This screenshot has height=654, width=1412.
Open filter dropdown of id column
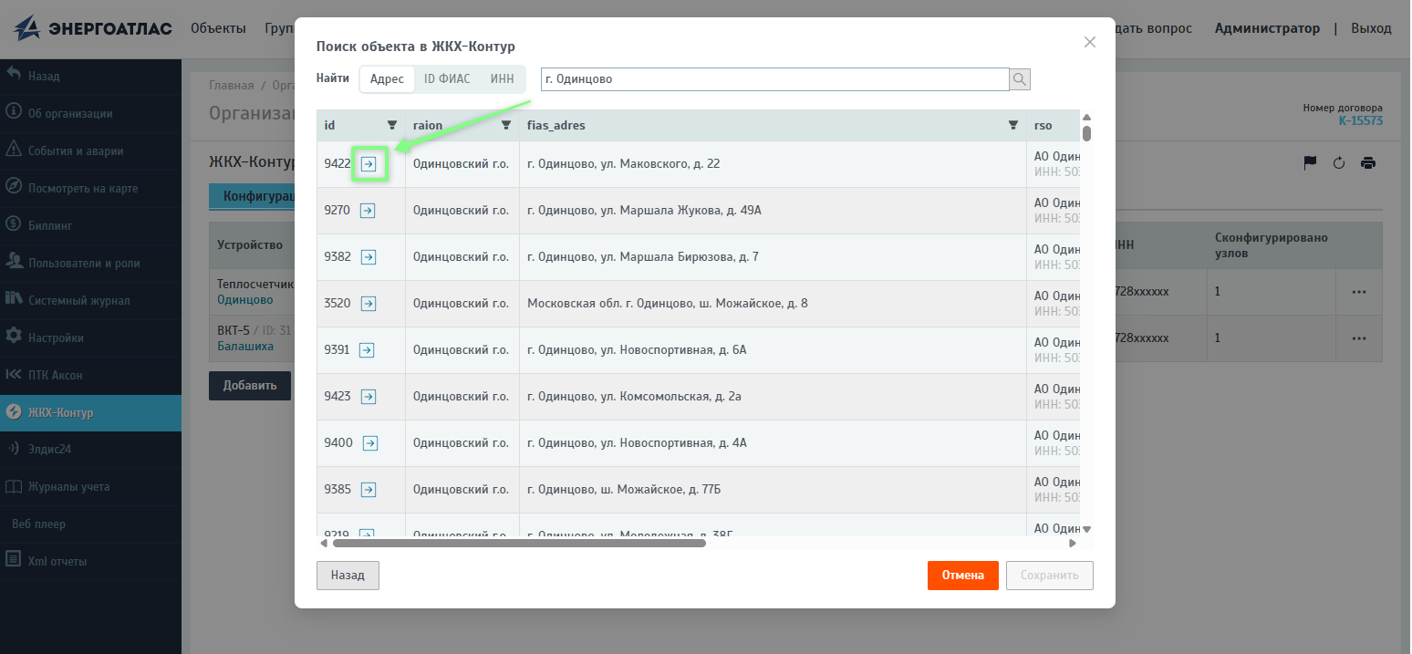pos(392,125)
